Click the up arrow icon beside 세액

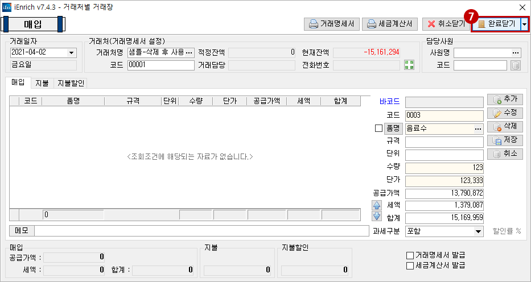coord(377,205)
